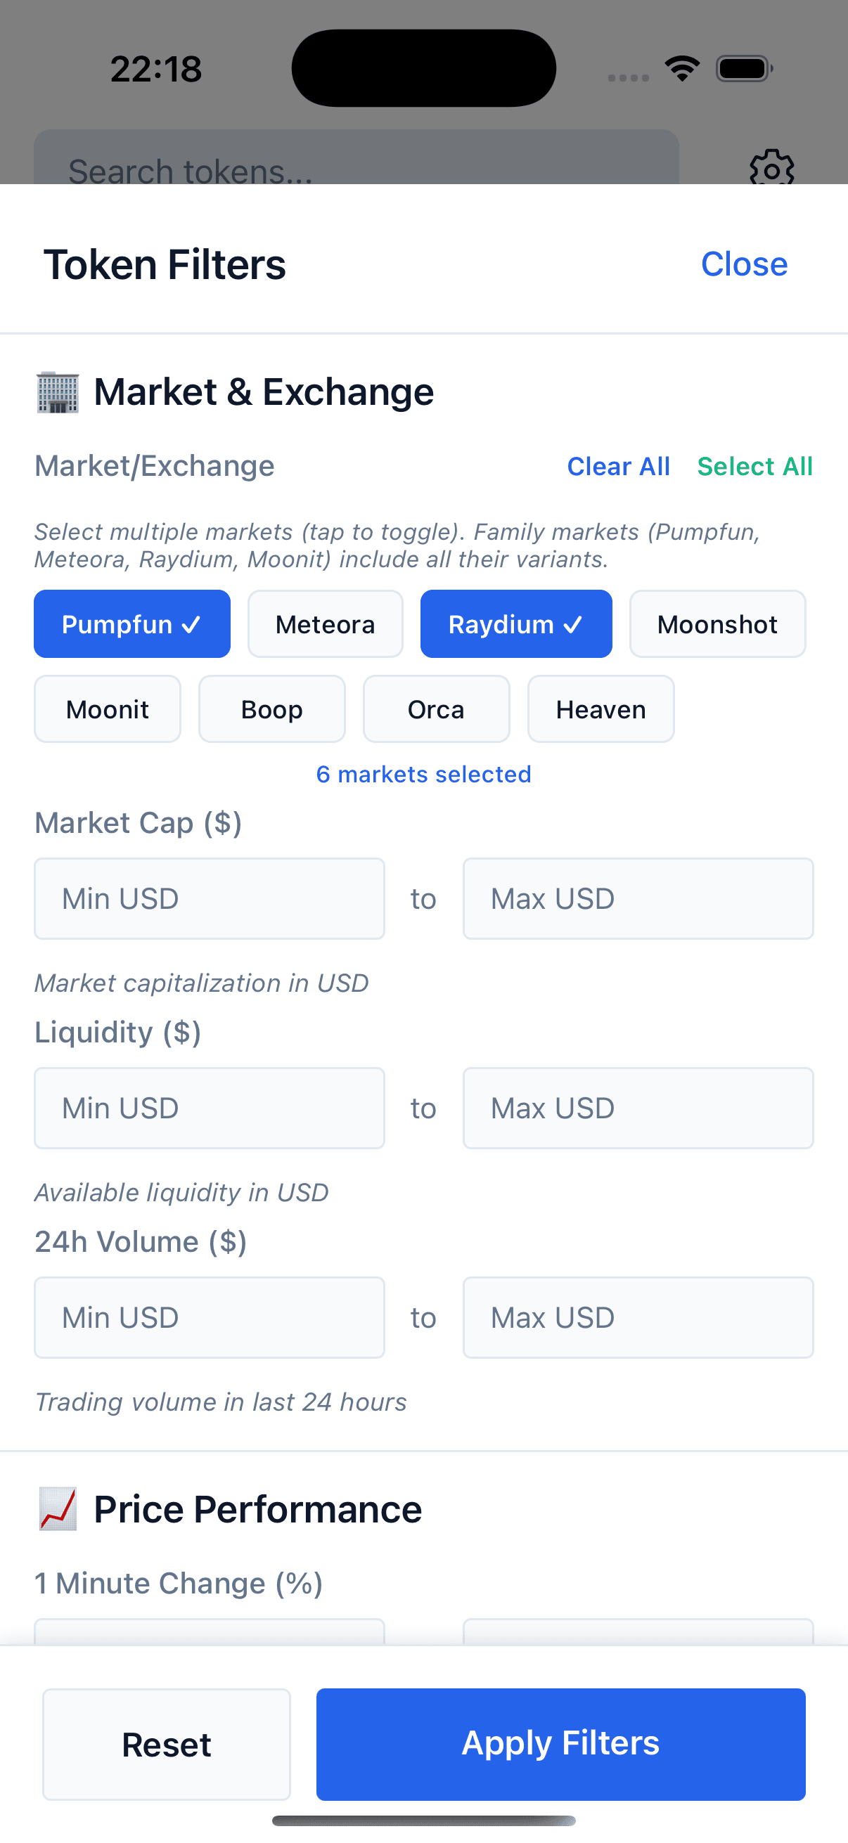Select the Boop market chip
This screenshot has width=848, height=1843.
[x=272, y=709]
